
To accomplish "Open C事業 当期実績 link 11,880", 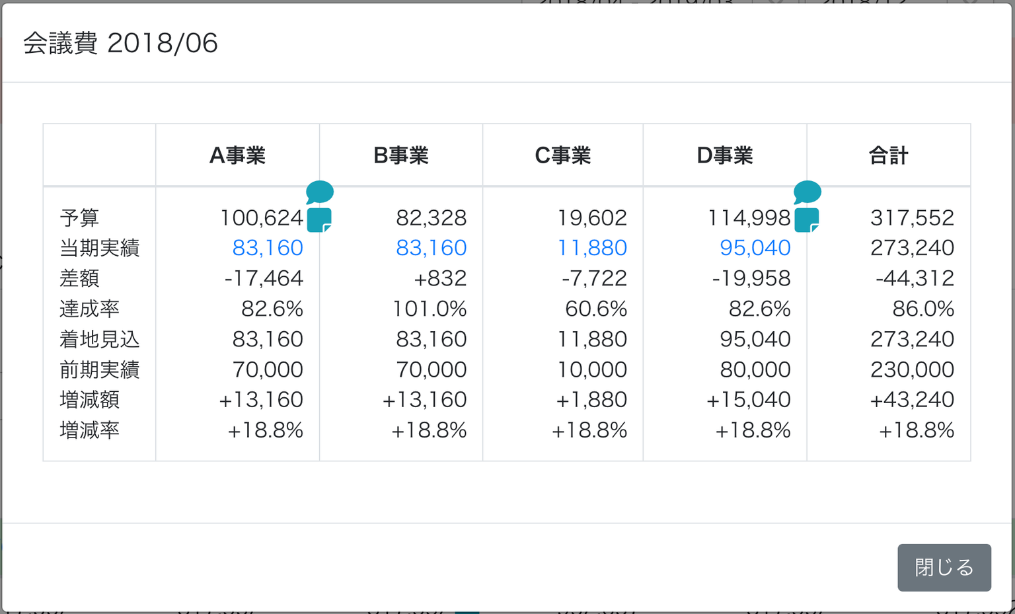I will (x=592, y=248).
